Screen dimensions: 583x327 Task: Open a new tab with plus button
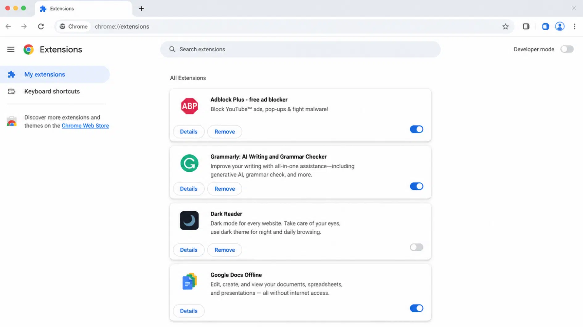click(141, 9)
